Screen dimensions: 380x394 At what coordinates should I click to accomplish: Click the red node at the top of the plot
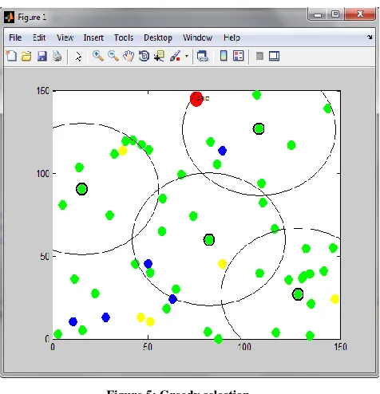tap(196, 99)
